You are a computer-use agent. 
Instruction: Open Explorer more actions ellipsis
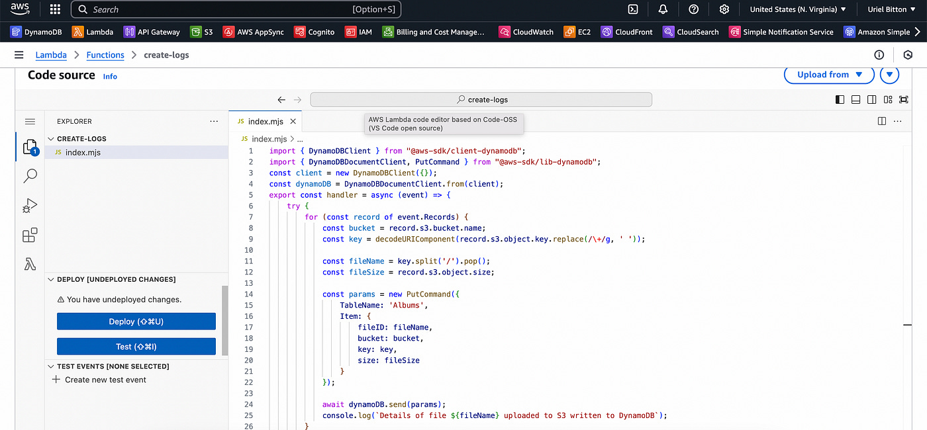[x=213, y=121]
